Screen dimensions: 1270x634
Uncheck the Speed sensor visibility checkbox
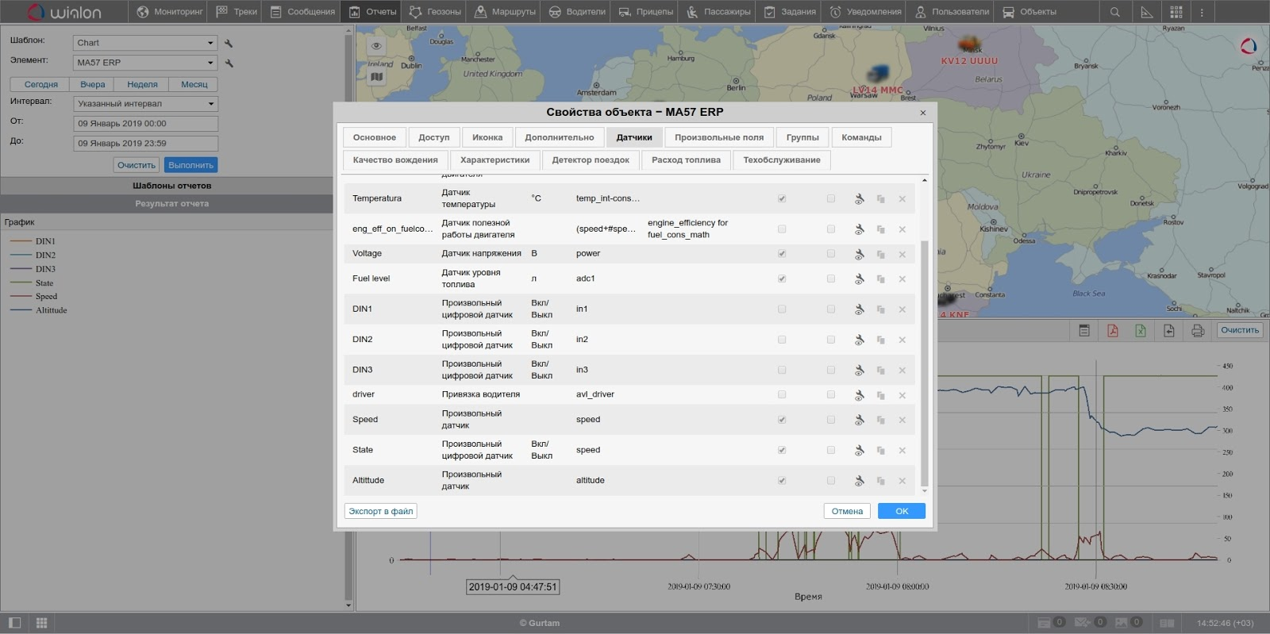[x=782, y=420]
